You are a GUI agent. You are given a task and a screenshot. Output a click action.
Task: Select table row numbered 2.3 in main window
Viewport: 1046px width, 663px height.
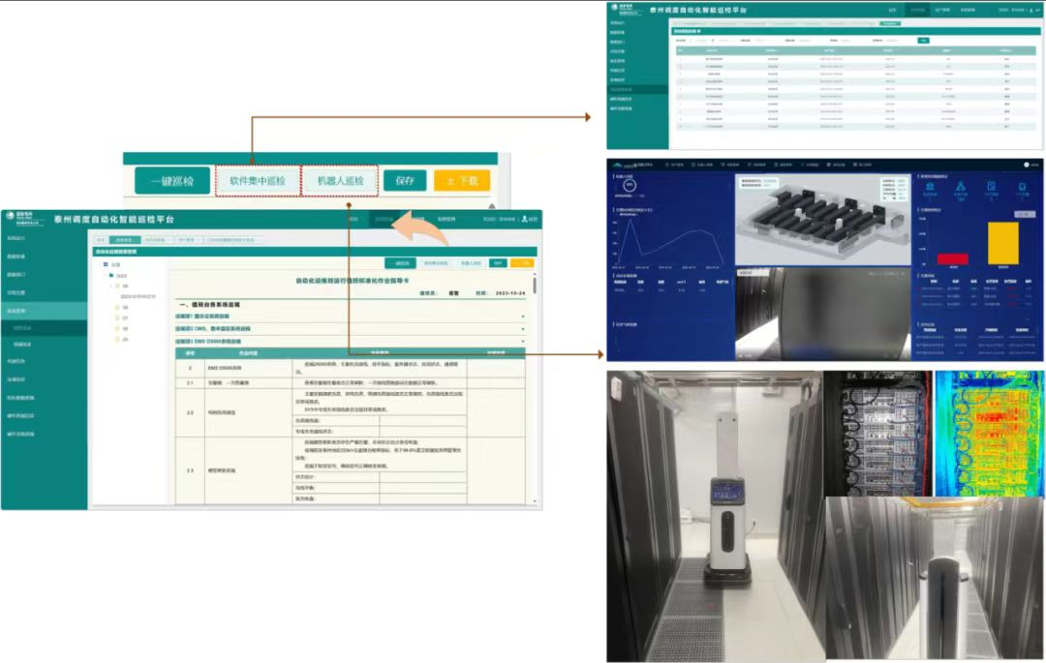click(x=351, y=470)
